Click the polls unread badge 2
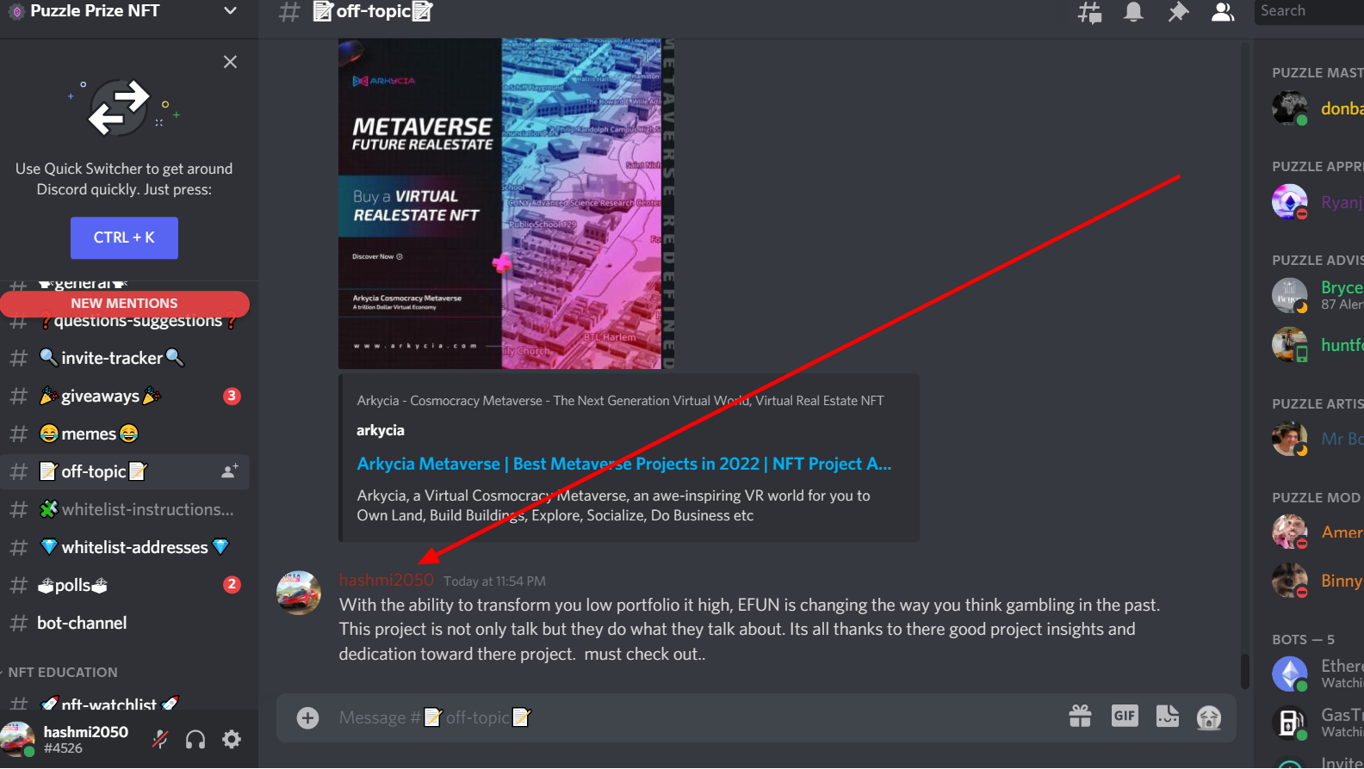 (x=232, y=585)
